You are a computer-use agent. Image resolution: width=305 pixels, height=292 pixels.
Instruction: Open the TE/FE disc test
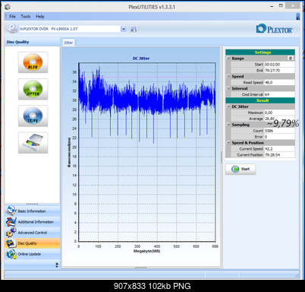(33, 116)
